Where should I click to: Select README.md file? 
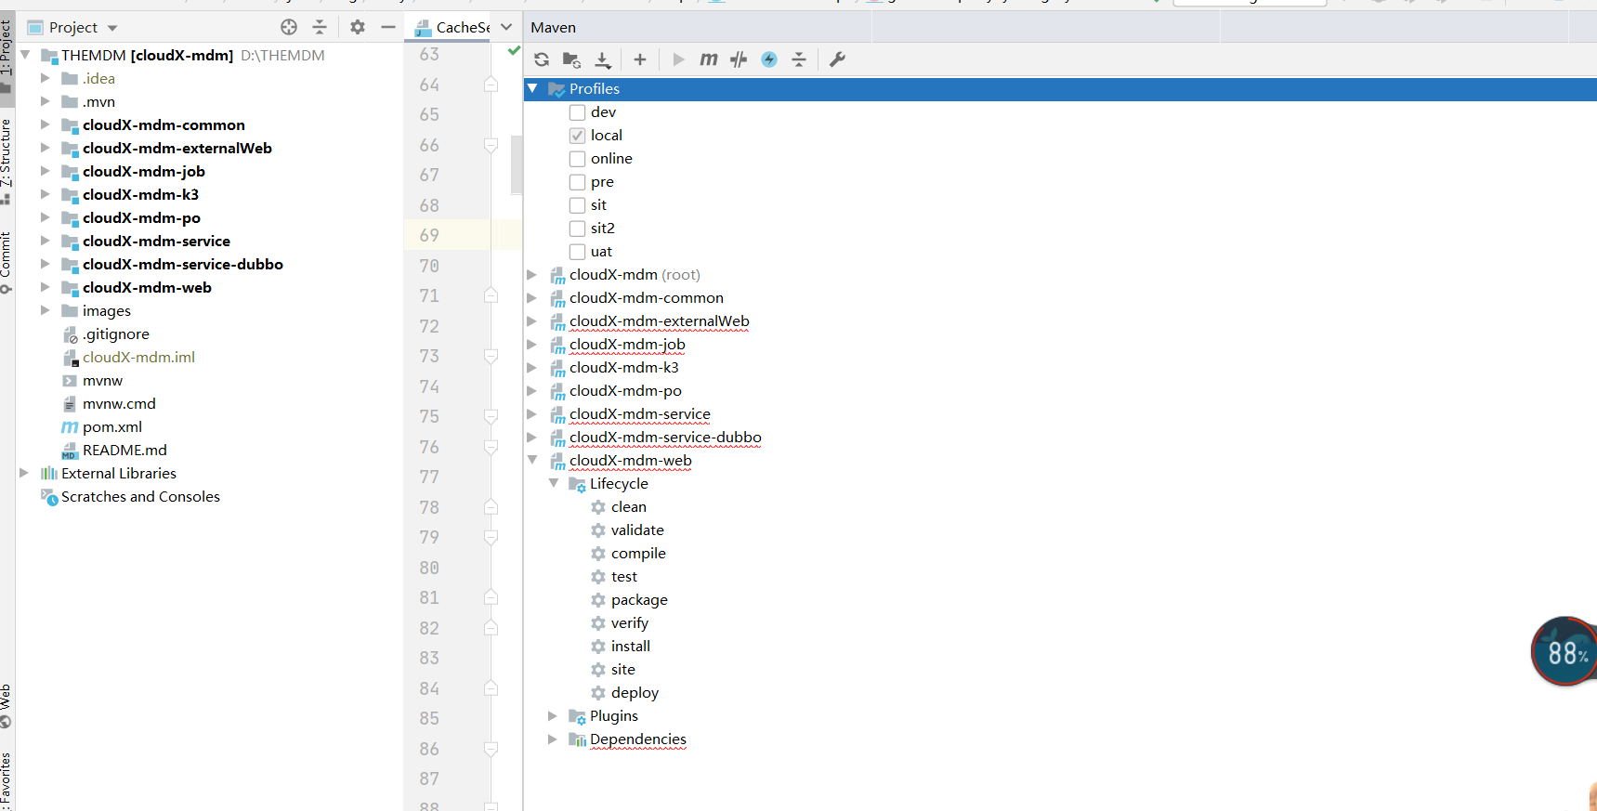[x=124, y=451]
